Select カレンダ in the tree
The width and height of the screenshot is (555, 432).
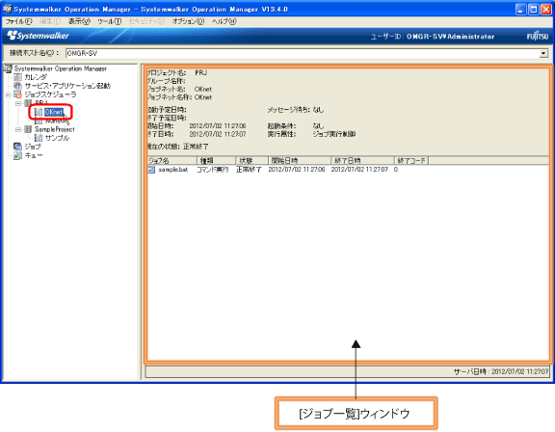tap(36, 77)
